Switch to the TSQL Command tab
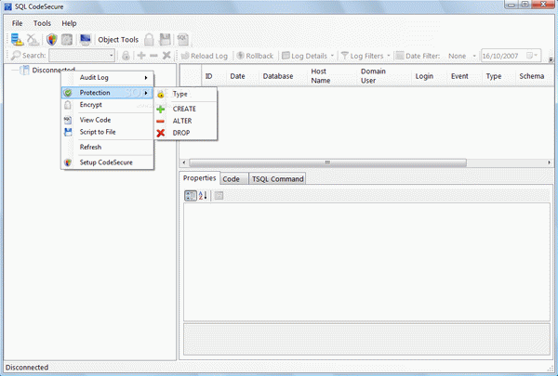The width and height of the screenshot is (558, 376). point(277,179)
